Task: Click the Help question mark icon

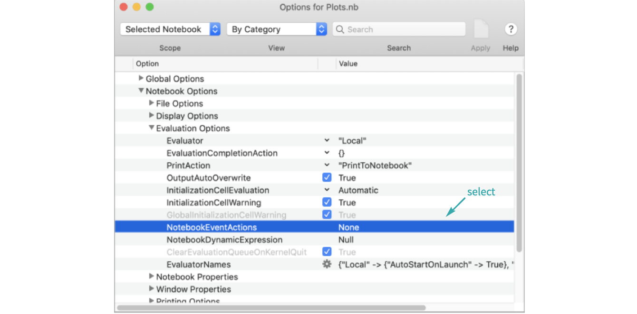Action: point(511,29)
